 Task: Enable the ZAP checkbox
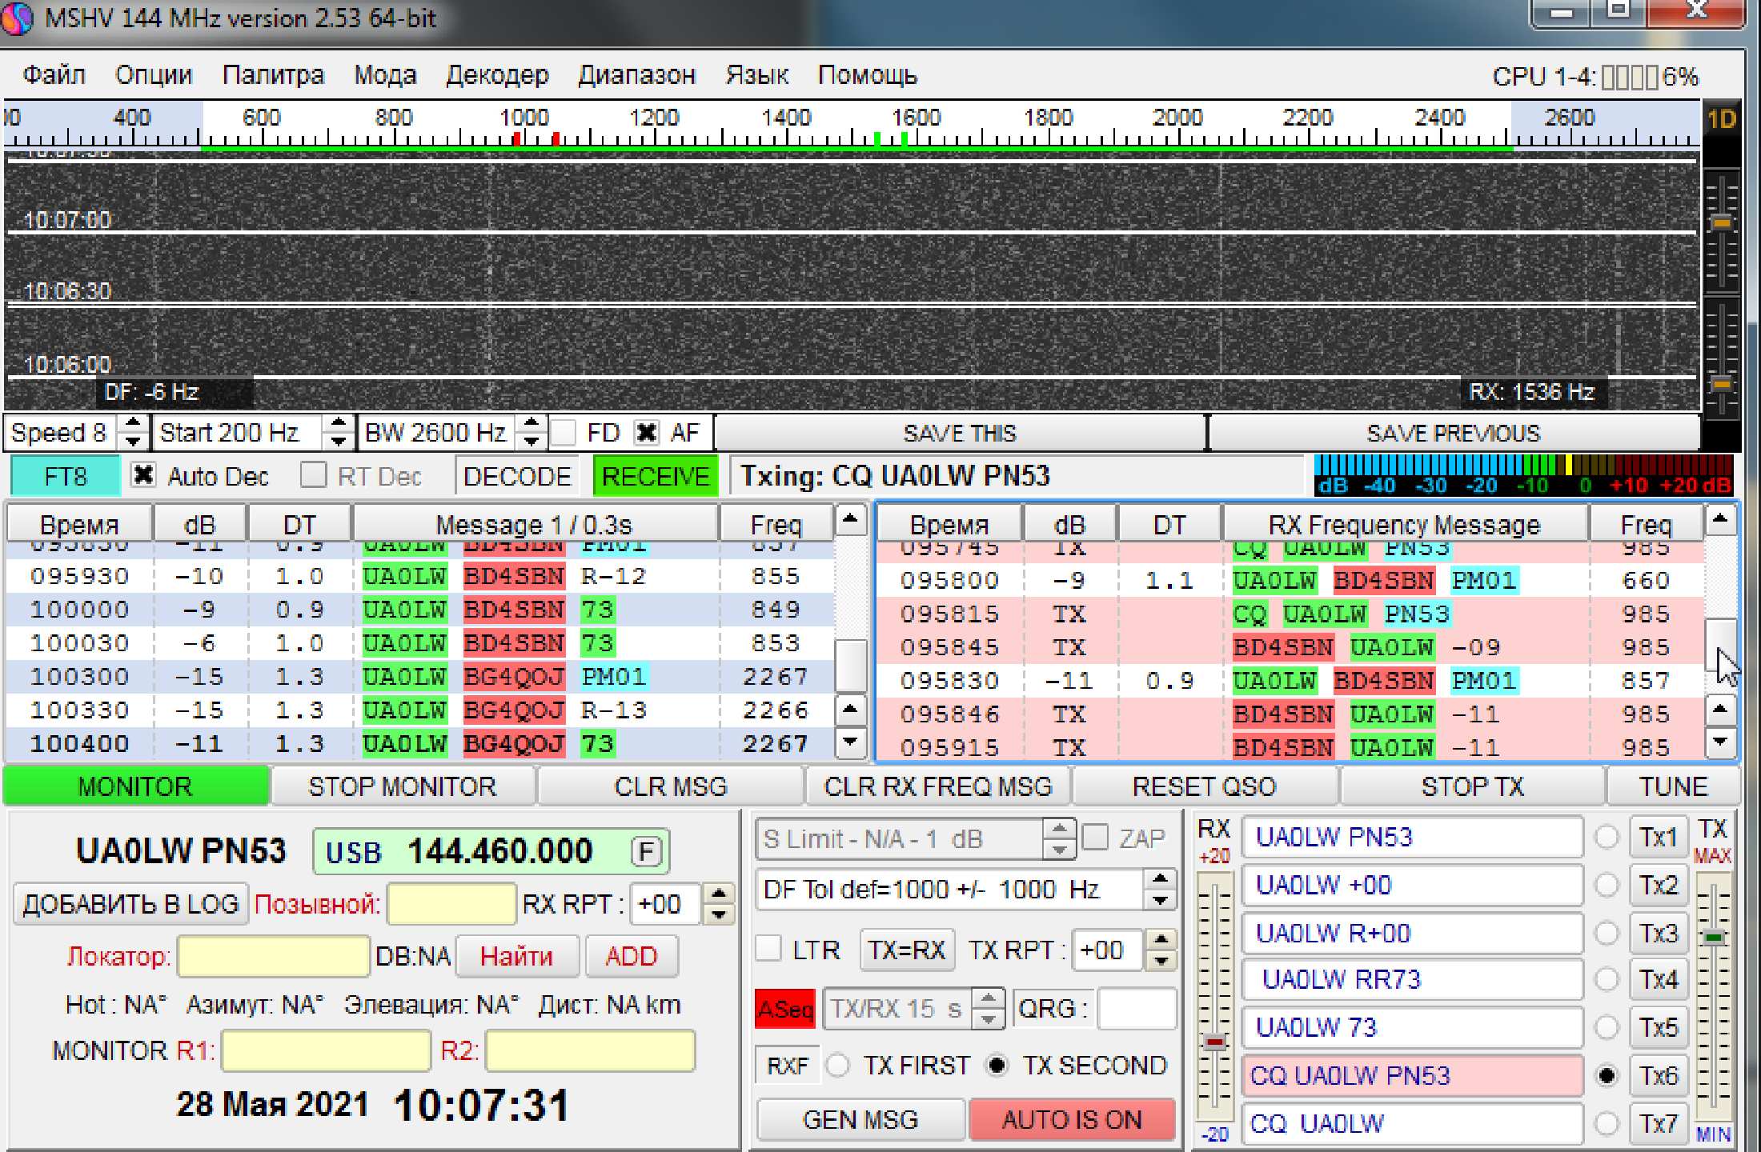1095,838
